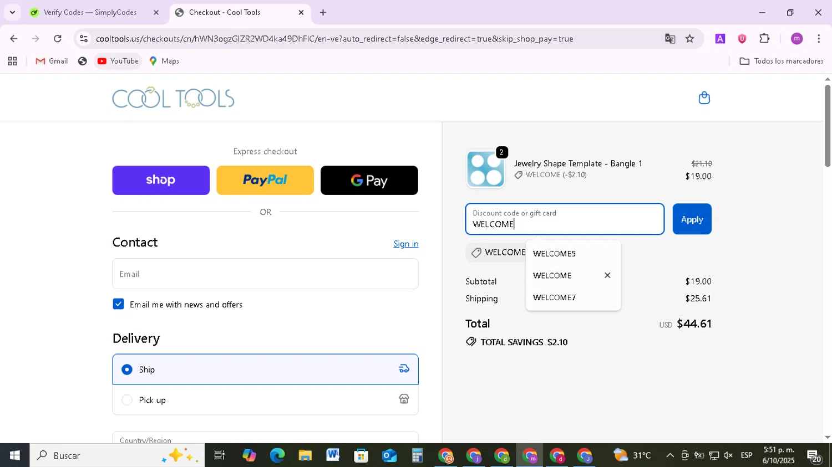832x467 pixels.
Task: Select the Pick up delivery option
Action: [265, 399]
